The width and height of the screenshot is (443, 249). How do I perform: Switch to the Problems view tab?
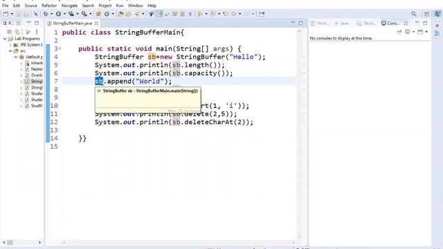(x=320, y=23)
